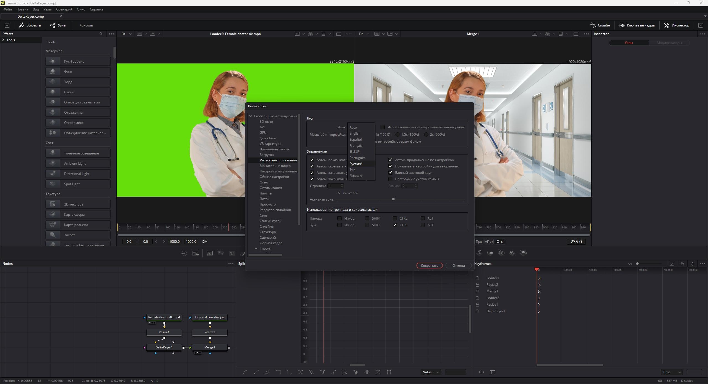Viewport: 708px width, 384px height.
Task: Click the Отмена button
Action: [458, 266]
